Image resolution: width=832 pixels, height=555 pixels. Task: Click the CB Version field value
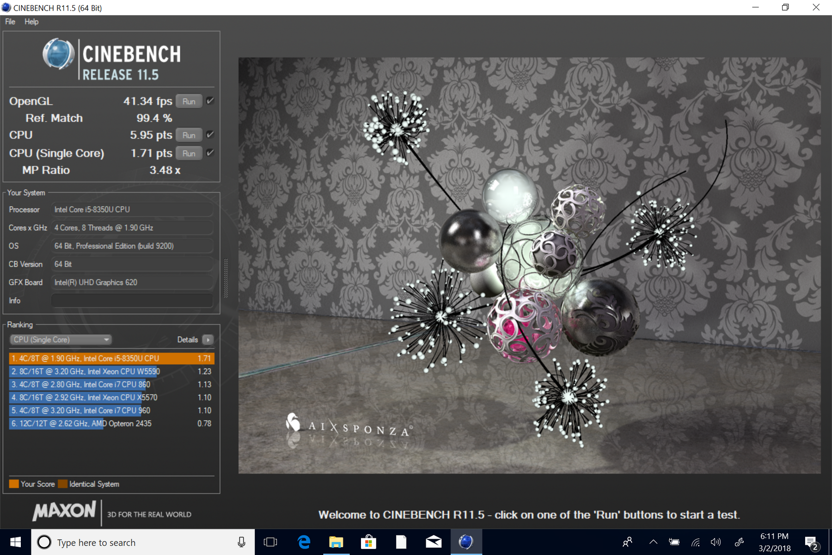coord(132,264)
